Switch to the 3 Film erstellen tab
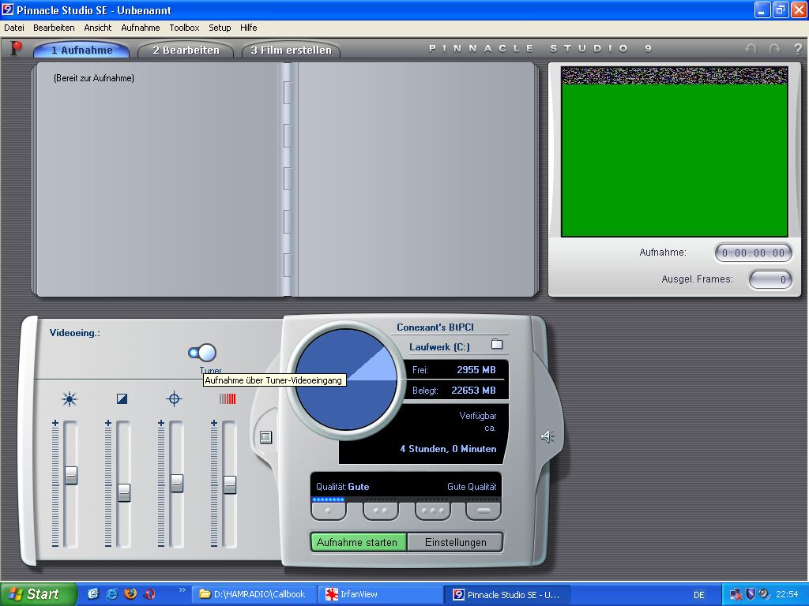The width and height of the screenshot is (809, 606). coord(291,50)
